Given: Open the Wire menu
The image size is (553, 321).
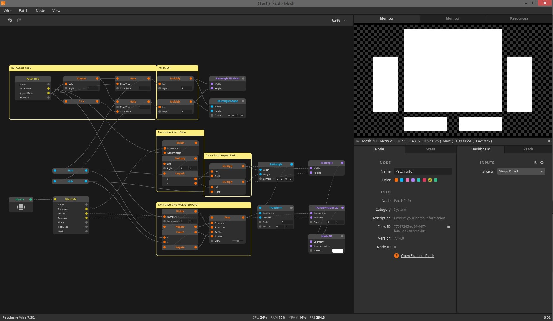Looking at the screenshot, I should click(x=7, y=10).
